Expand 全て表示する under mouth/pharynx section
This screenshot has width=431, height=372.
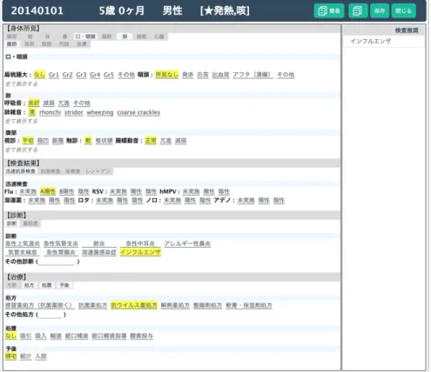click(22, 84)
